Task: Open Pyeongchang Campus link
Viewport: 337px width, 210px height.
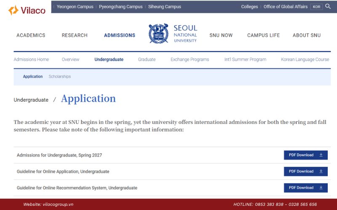Action: pos(120,7)
